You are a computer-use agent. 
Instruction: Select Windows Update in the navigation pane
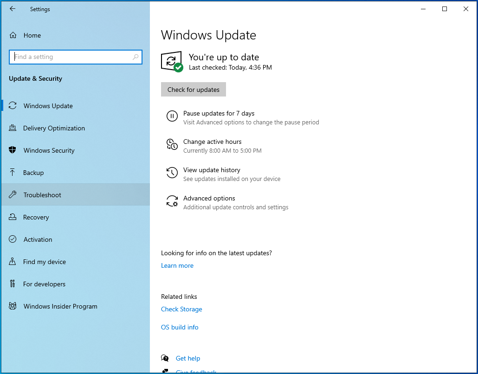pyautogui.click(x=48, y=106)
